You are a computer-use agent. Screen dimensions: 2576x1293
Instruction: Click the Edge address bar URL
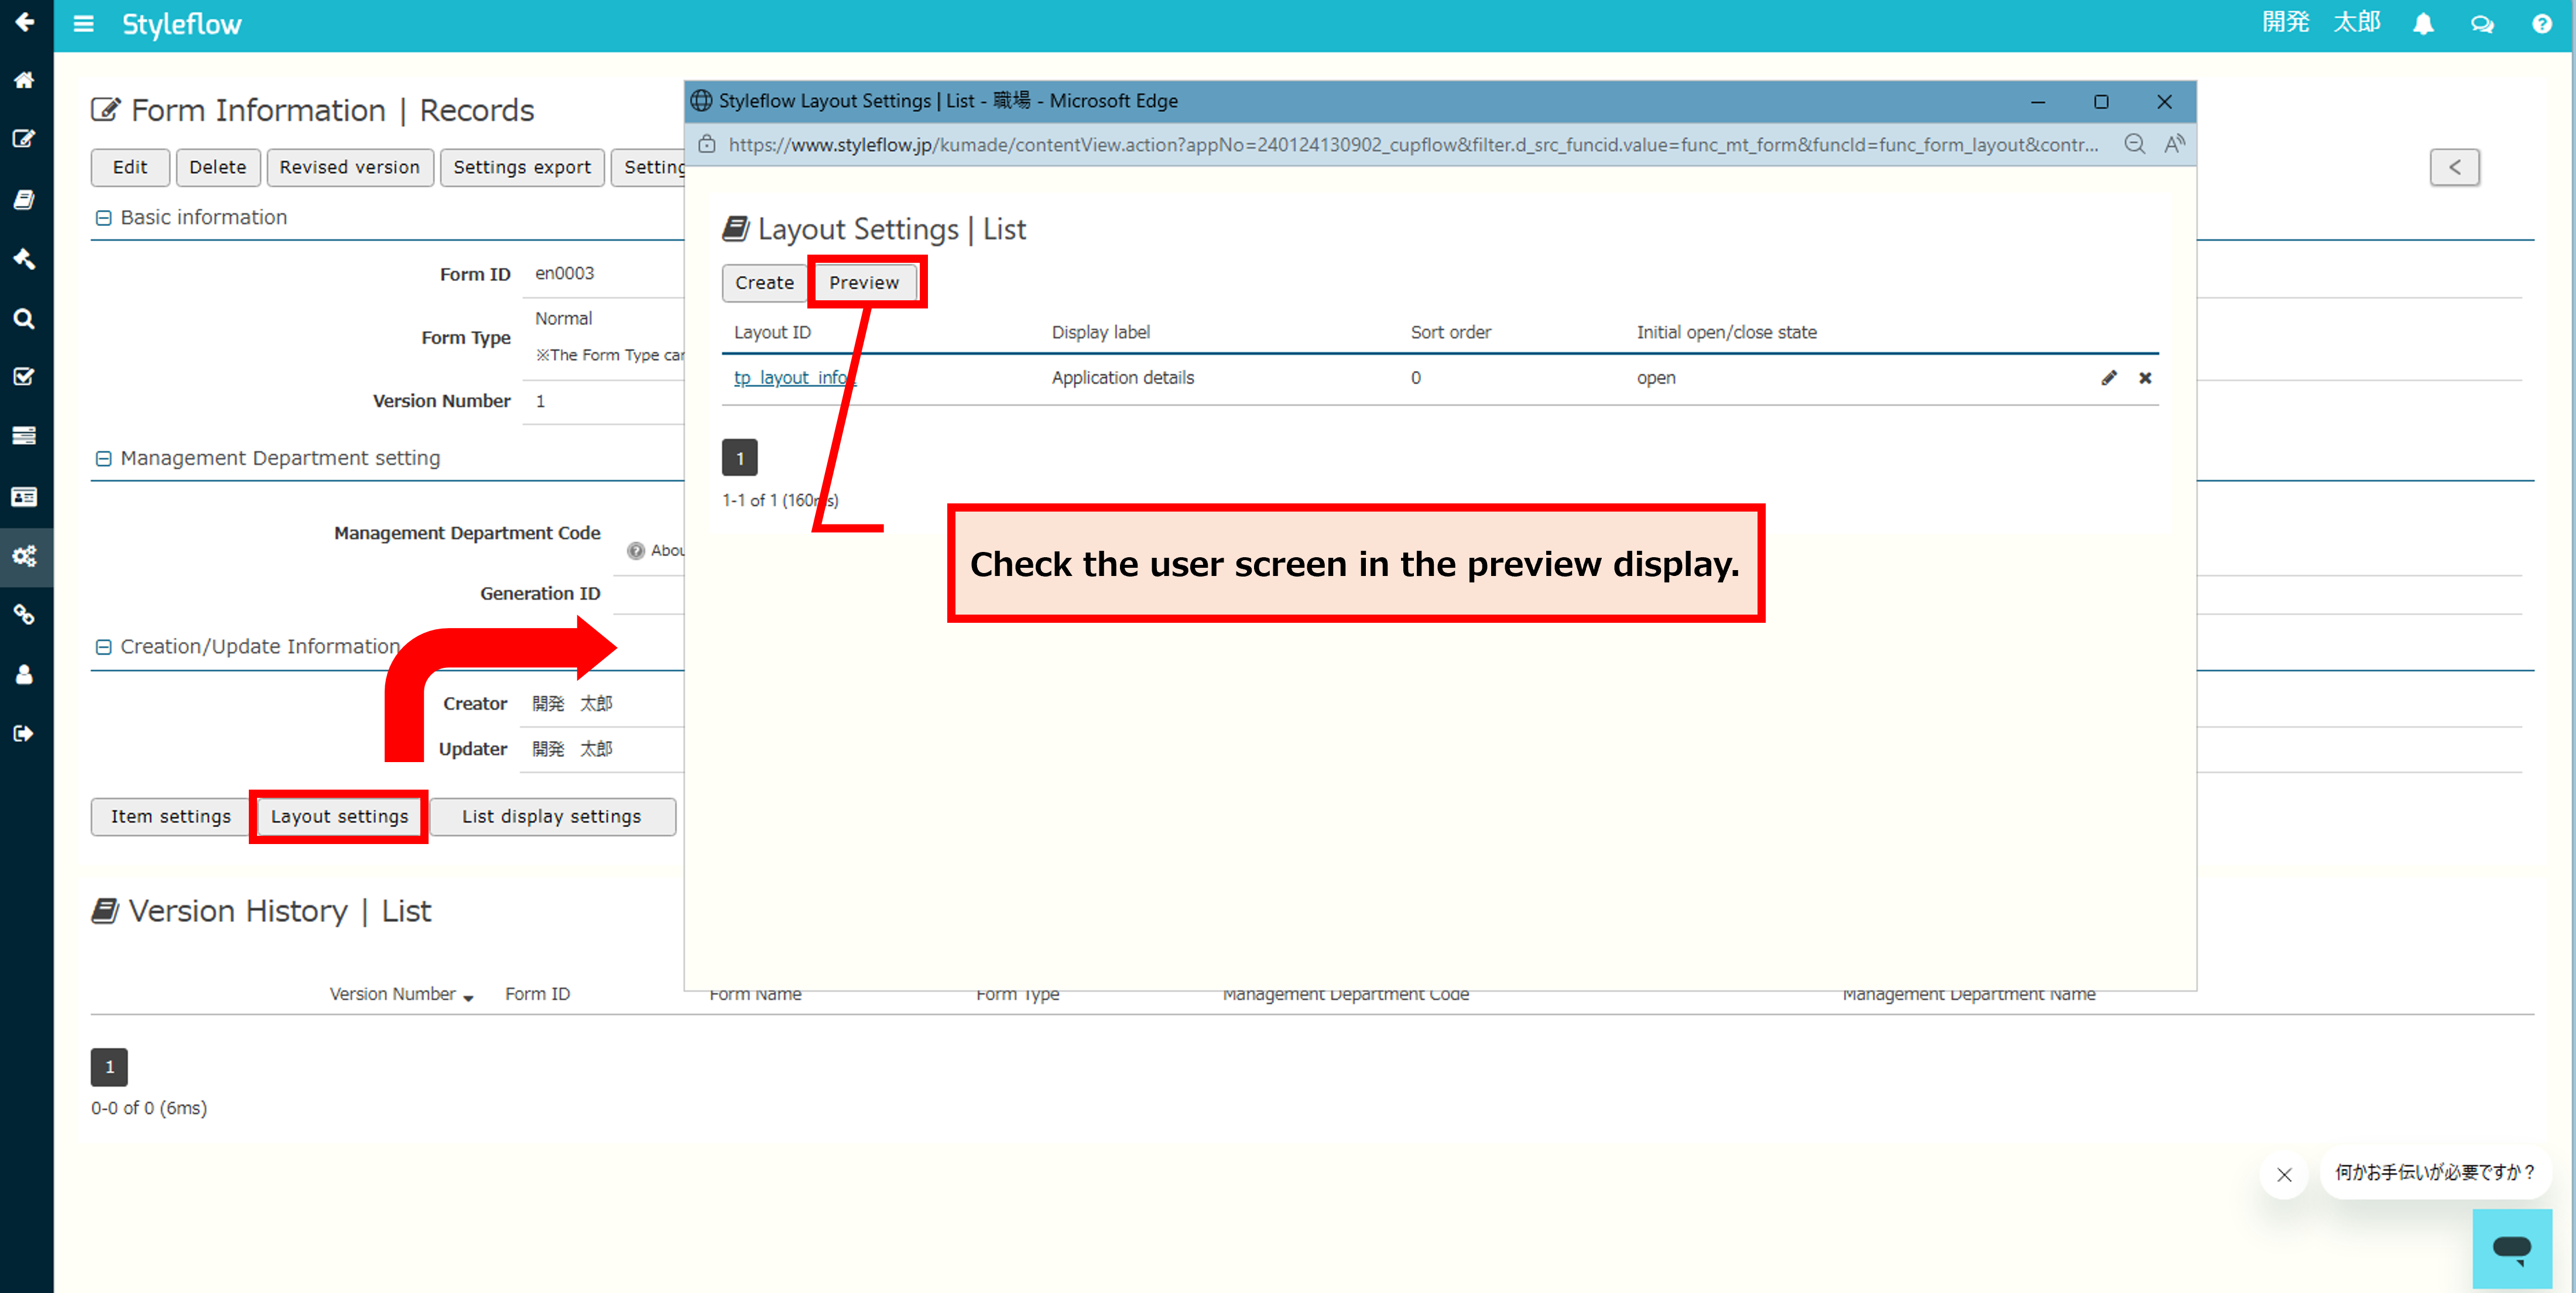(x=1413, y=145)
